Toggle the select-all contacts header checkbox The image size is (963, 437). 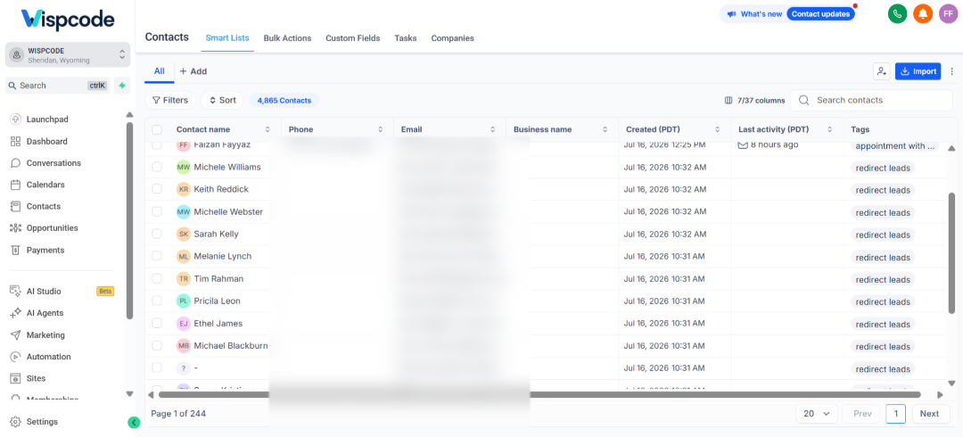click(157, 129)
